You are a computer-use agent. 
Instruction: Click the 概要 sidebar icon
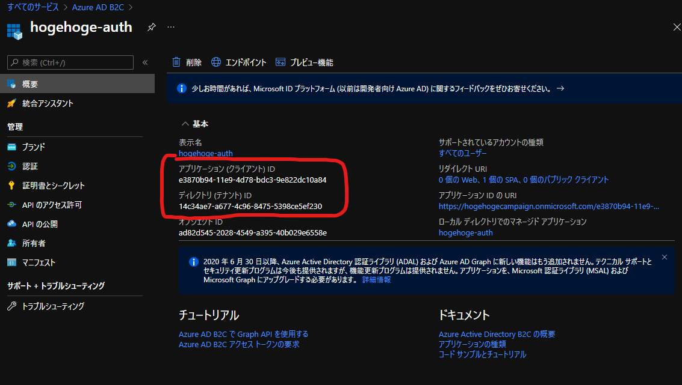[12, 83]
